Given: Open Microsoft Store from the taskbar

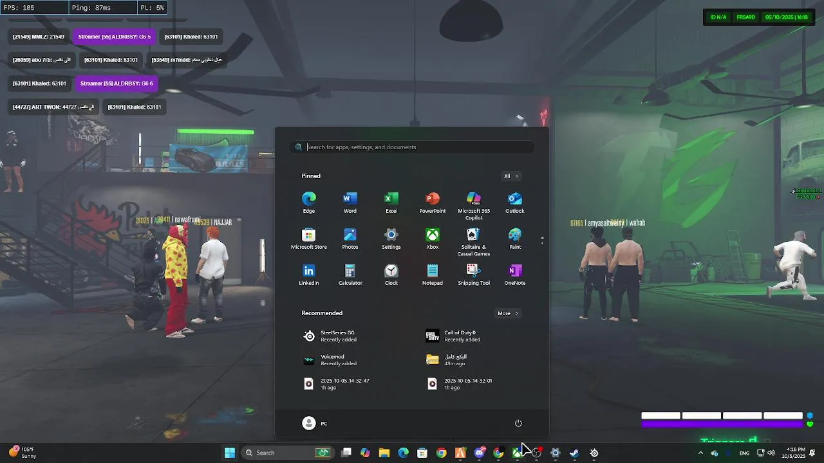Looking at the screenshot, I should pyautogui.click(x=422, y=453).
